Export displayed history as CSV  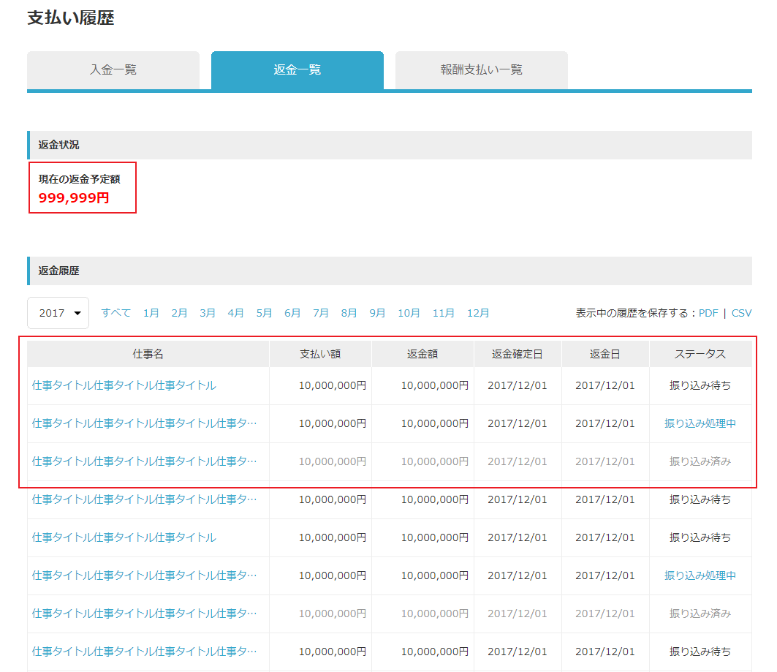pyautogui.click(x=741, y=313)
